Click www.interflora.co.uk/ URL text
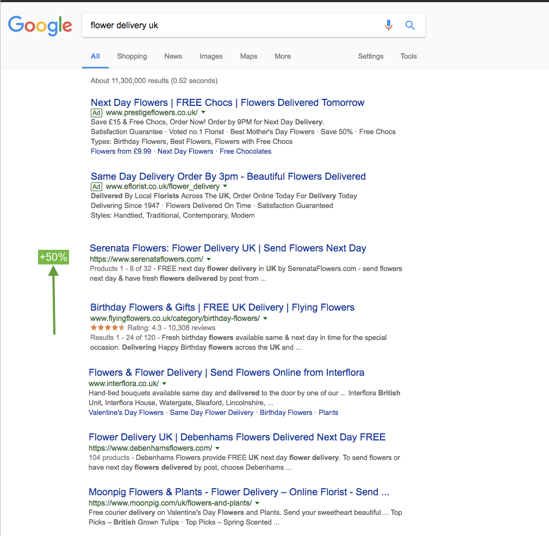 coord(123,383)
